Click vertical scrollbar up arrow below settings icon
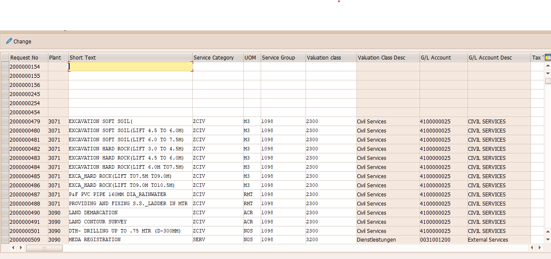 [x=548, y=66]
